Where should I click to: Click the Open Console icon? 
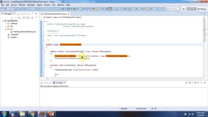[195, 83]
